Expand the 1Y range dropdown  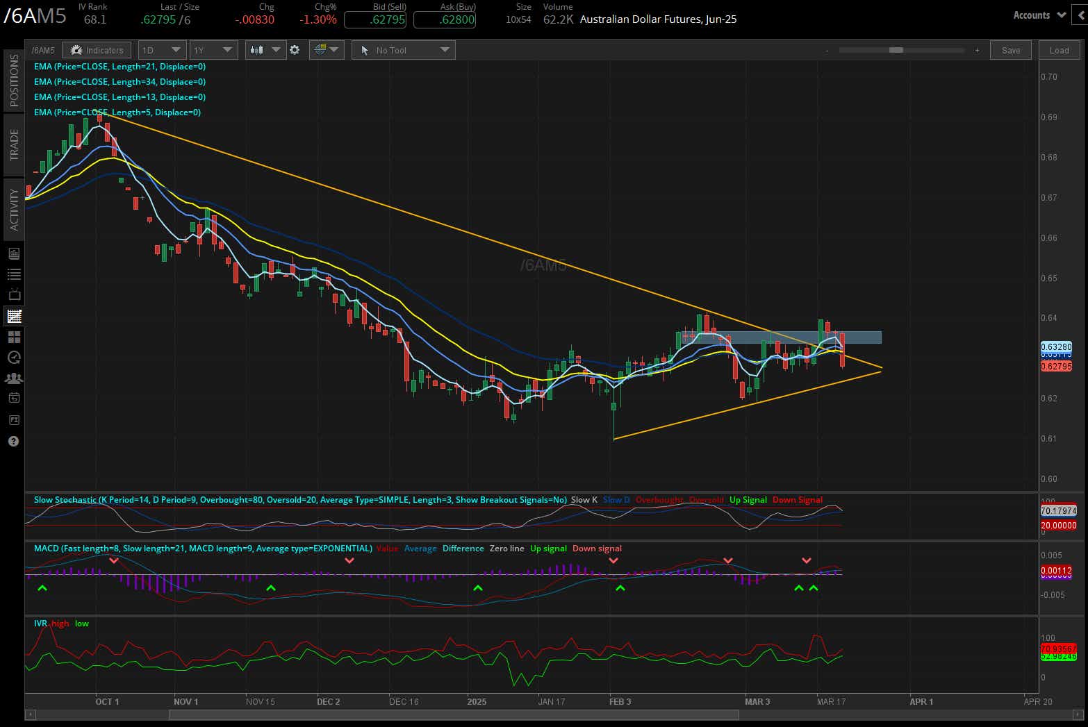coord(213,49)
